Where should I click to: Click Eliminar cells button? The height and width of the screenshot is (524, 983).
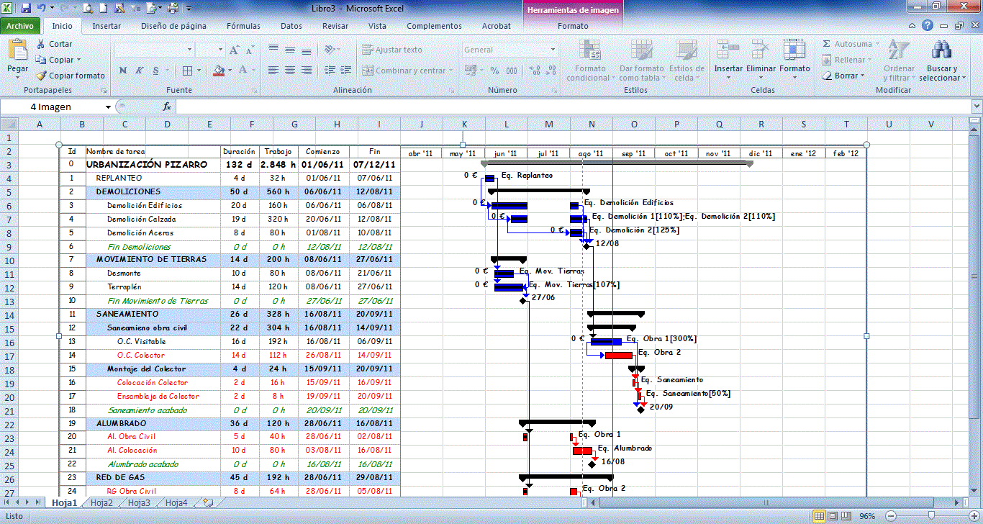click(x=761, y=60)
